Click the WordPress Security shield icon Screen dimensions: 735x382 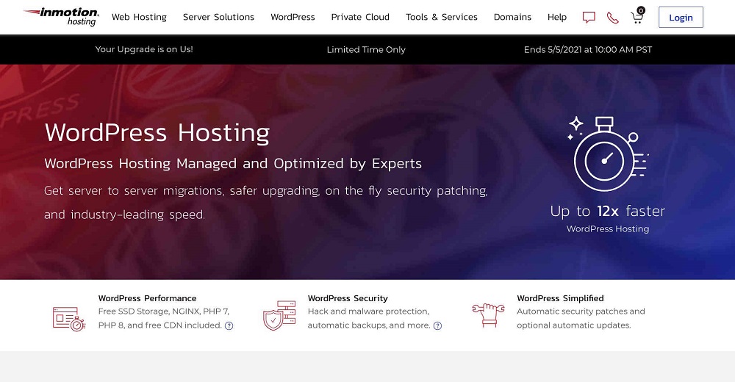click(x=279, y=317)
